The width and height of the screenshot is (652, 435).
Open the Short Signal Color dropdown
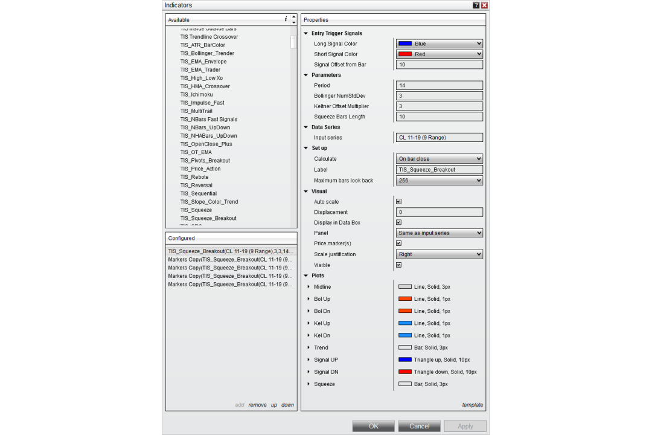tap(439, 54)
